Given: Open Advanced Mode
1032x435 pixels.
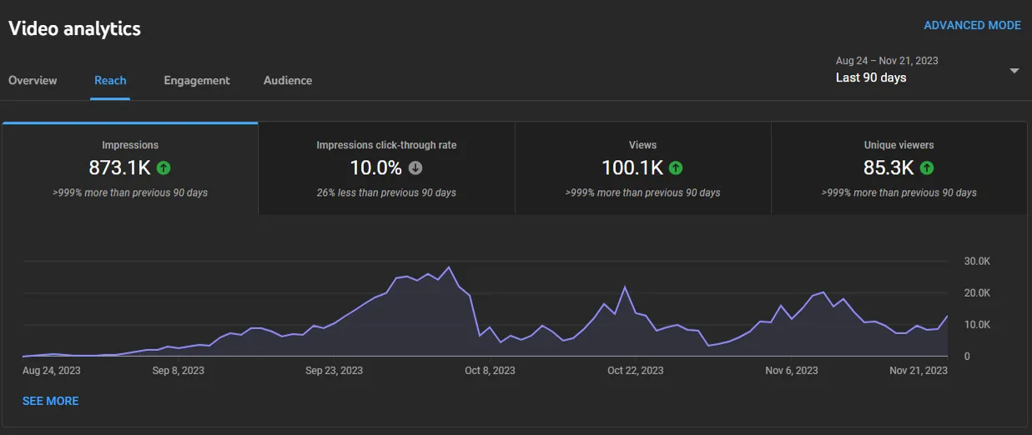Looking at the screenshot, I should 972,25.
